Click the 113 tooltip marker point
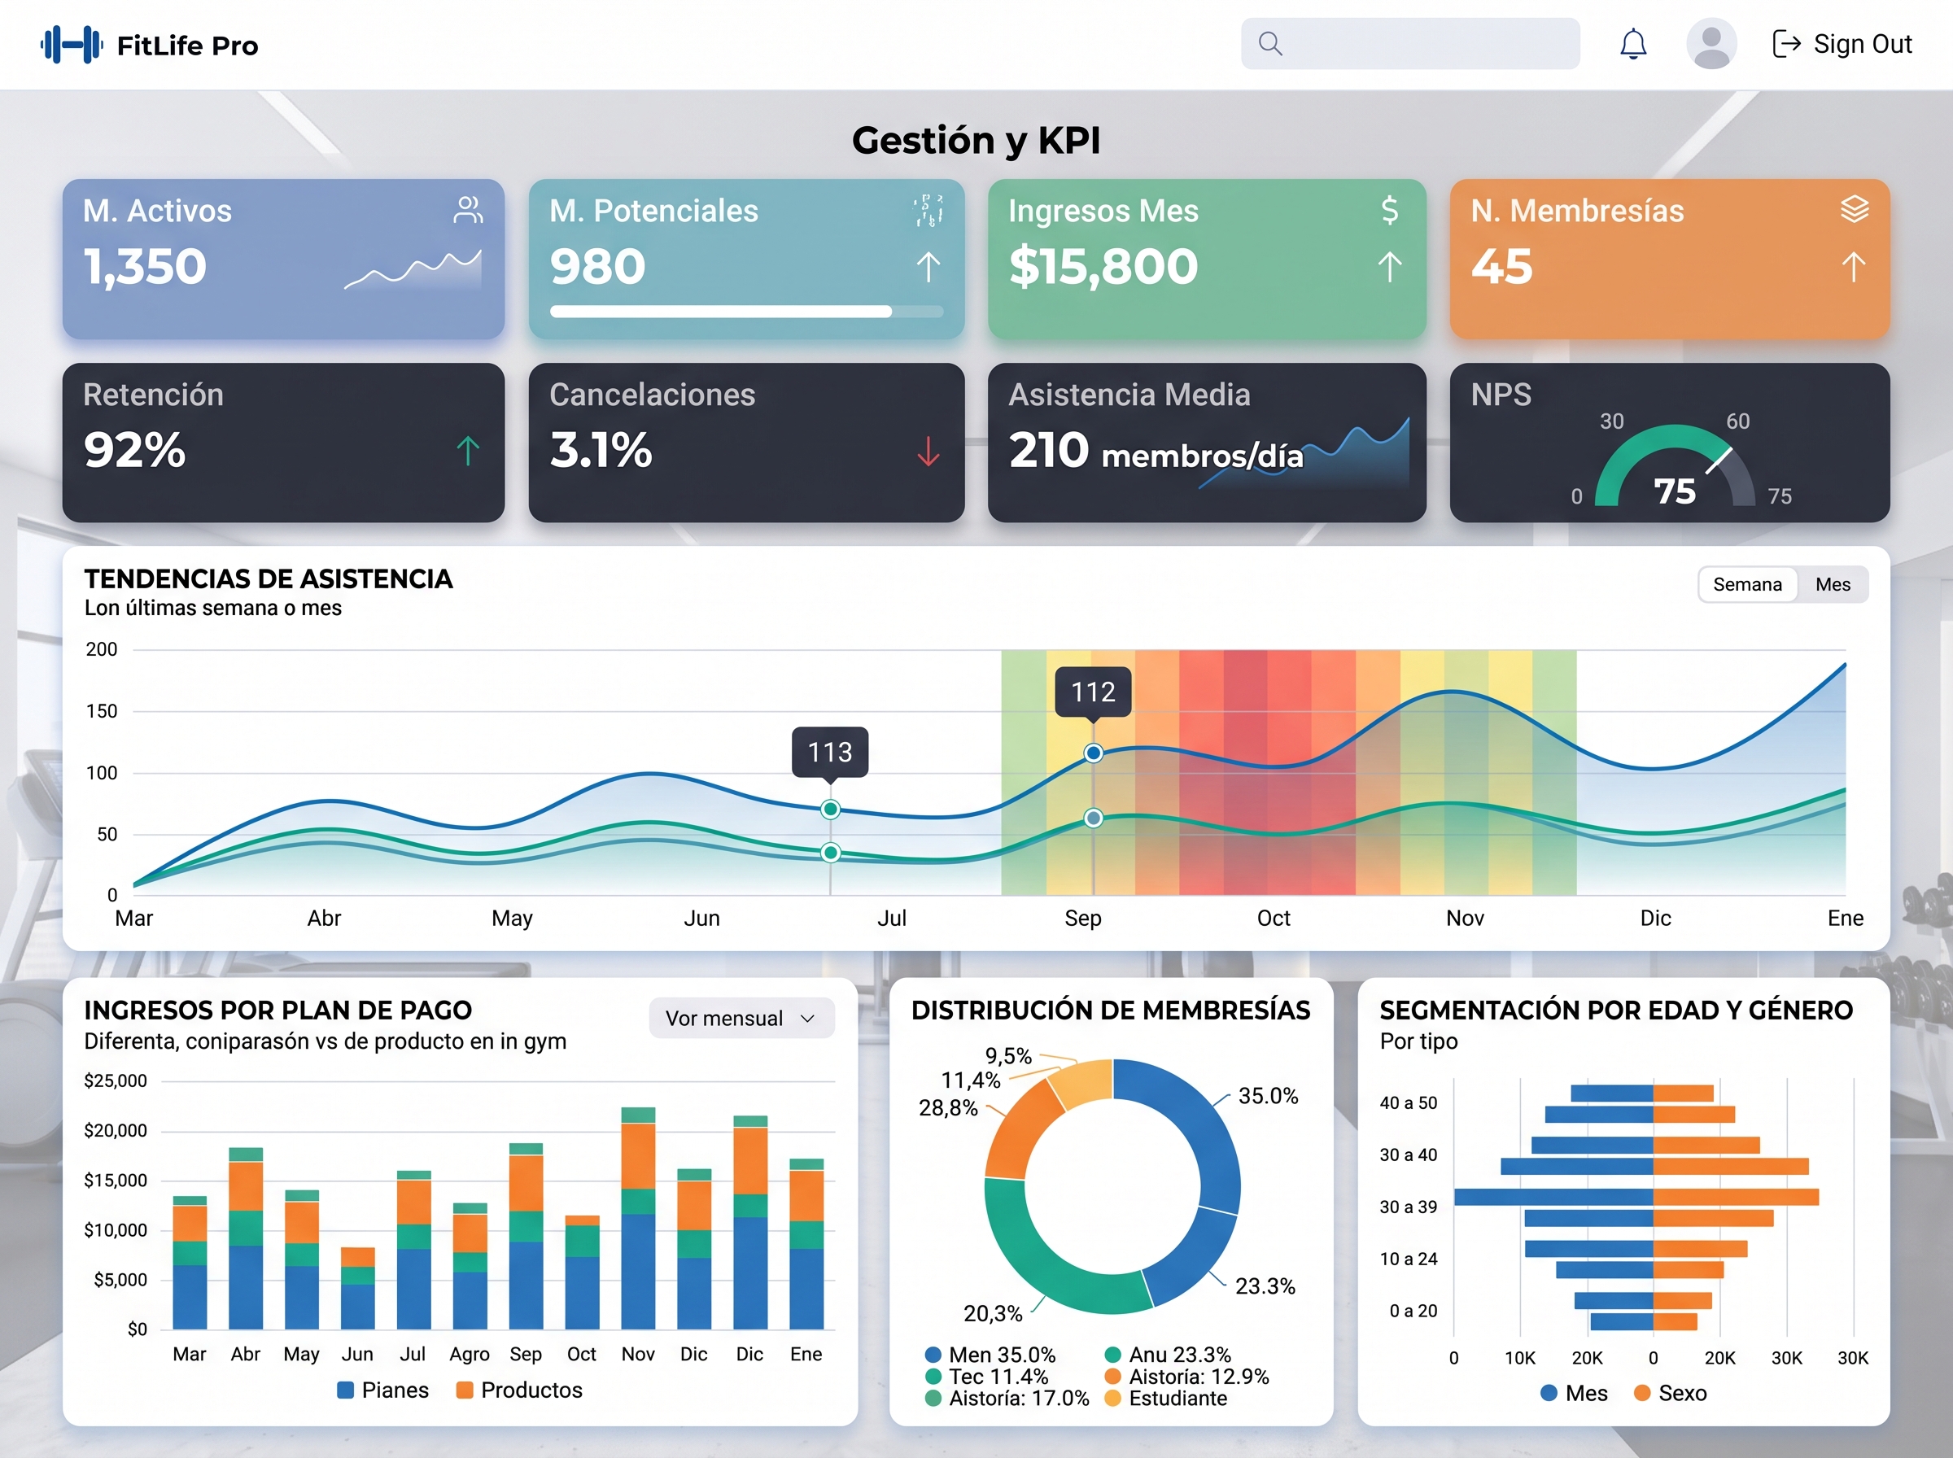This screenshot has height=1458, width=1953. pyautogui.click(x=829, y=810)
